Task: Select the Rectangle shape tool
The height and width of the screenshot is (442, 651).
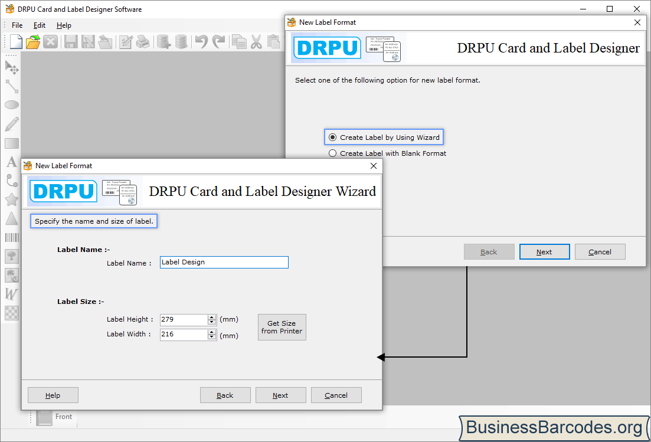Action: pos(12,143)
